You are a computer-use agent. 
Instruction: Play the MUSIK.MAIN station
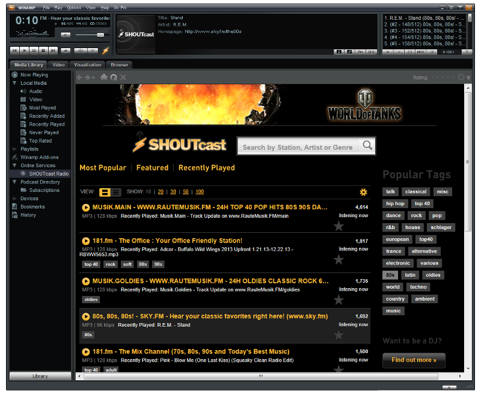(x=86, y=207)
